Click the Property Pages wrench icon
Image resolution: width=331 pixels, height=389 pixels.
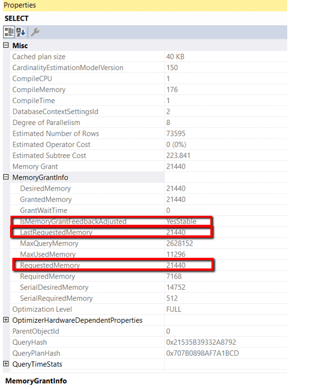(35, 32)
